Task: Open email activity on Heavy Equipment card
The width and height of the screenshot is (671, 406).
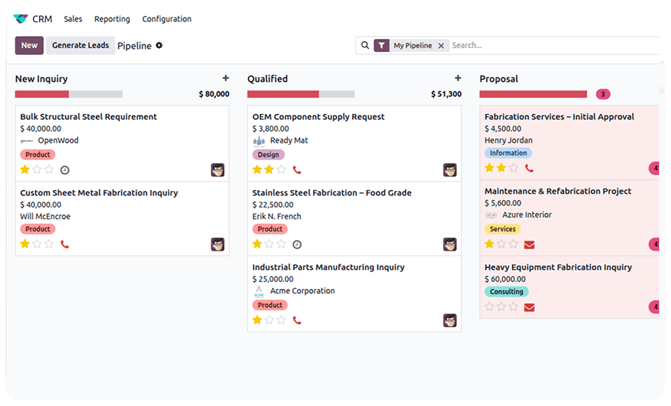Action: click(x=530, y=308)
